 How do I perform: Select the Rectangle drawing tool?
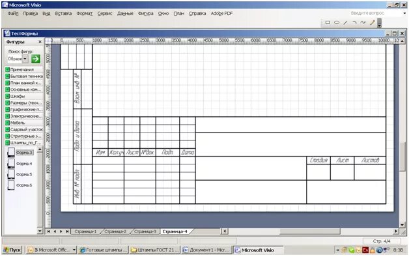click(x=328, y=23)
